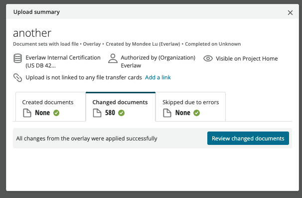Close the Upload summary dialog
Screen dimensions: 302x198
coord(290,13)
